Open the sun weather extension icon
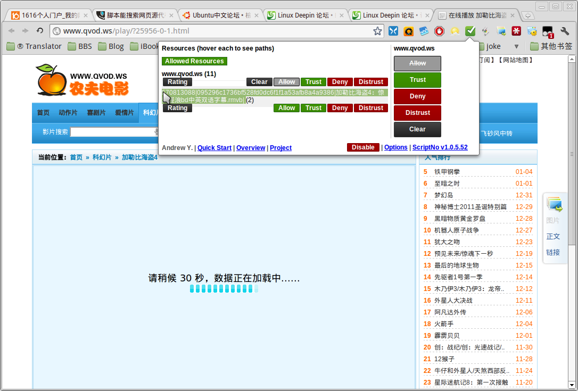Viewport: 578px width, 391px height. (455, 31)
